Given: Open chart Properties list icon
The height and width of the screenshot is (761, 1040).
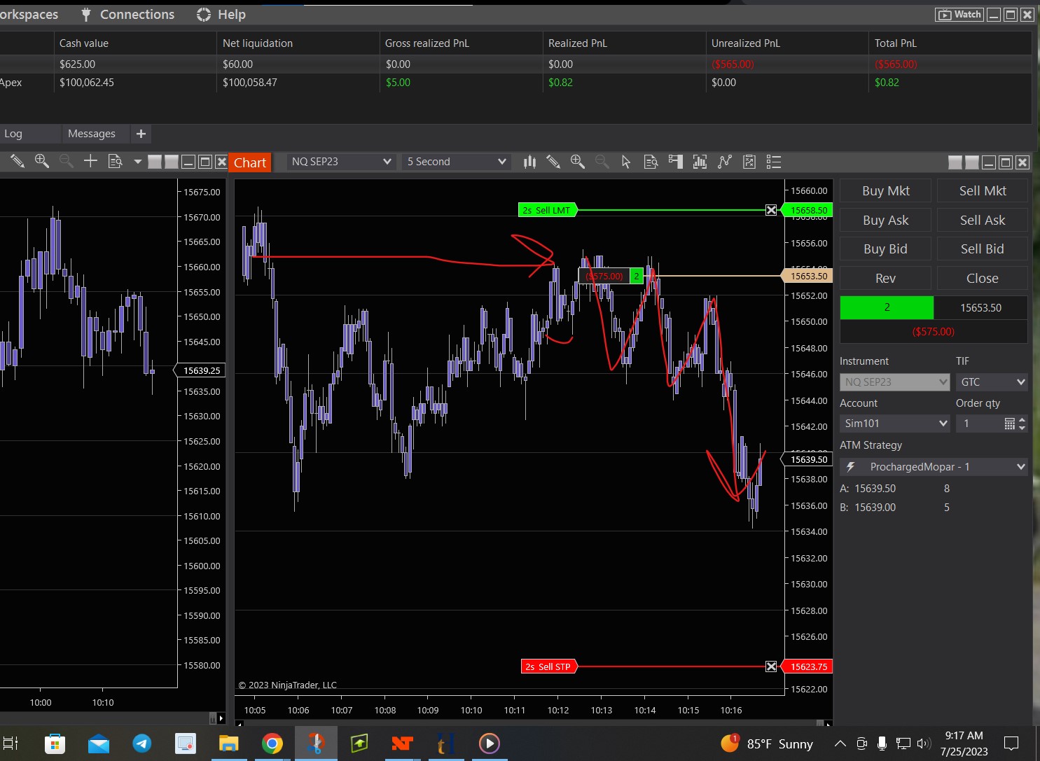Looking at the screenshot, I should coord(774,162).
